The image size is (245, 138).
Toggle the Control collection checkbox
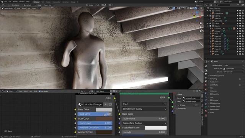(x=210, y=23)
